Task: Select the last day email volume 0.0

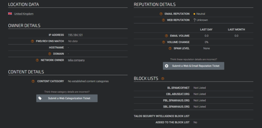Action: 206,36
